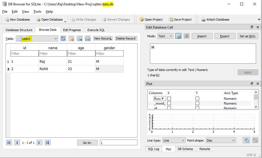Refresh the table data icon
This screenshot has width=262, height=158.
[63, 38]
